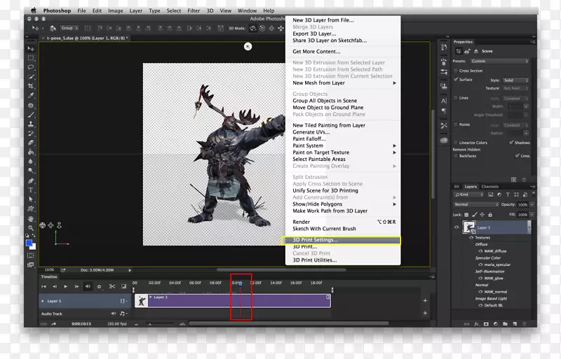Open the Kind layer filter dropdown

pos(468,195)
